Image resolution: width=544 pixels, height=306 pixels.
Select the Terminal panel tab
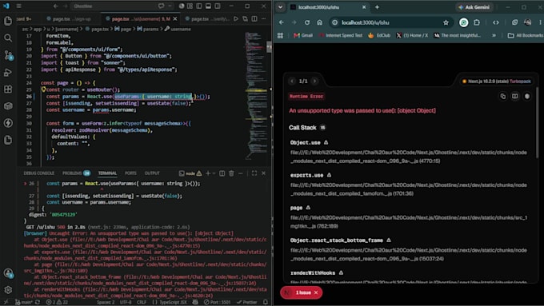click(x=107, y=173)
